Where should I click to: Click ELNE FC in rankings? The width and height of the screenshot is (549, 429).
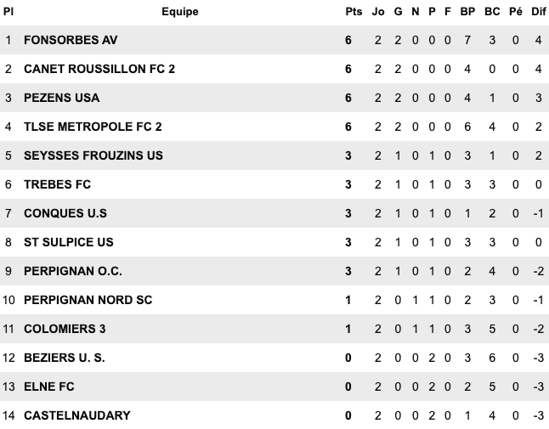[x=49, y=387]
